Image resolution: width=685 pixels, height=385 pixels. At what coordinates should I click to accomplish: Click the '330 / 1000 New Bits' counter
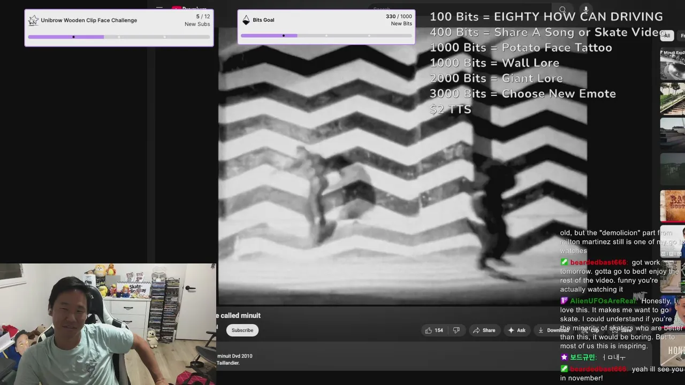[399, 20]
